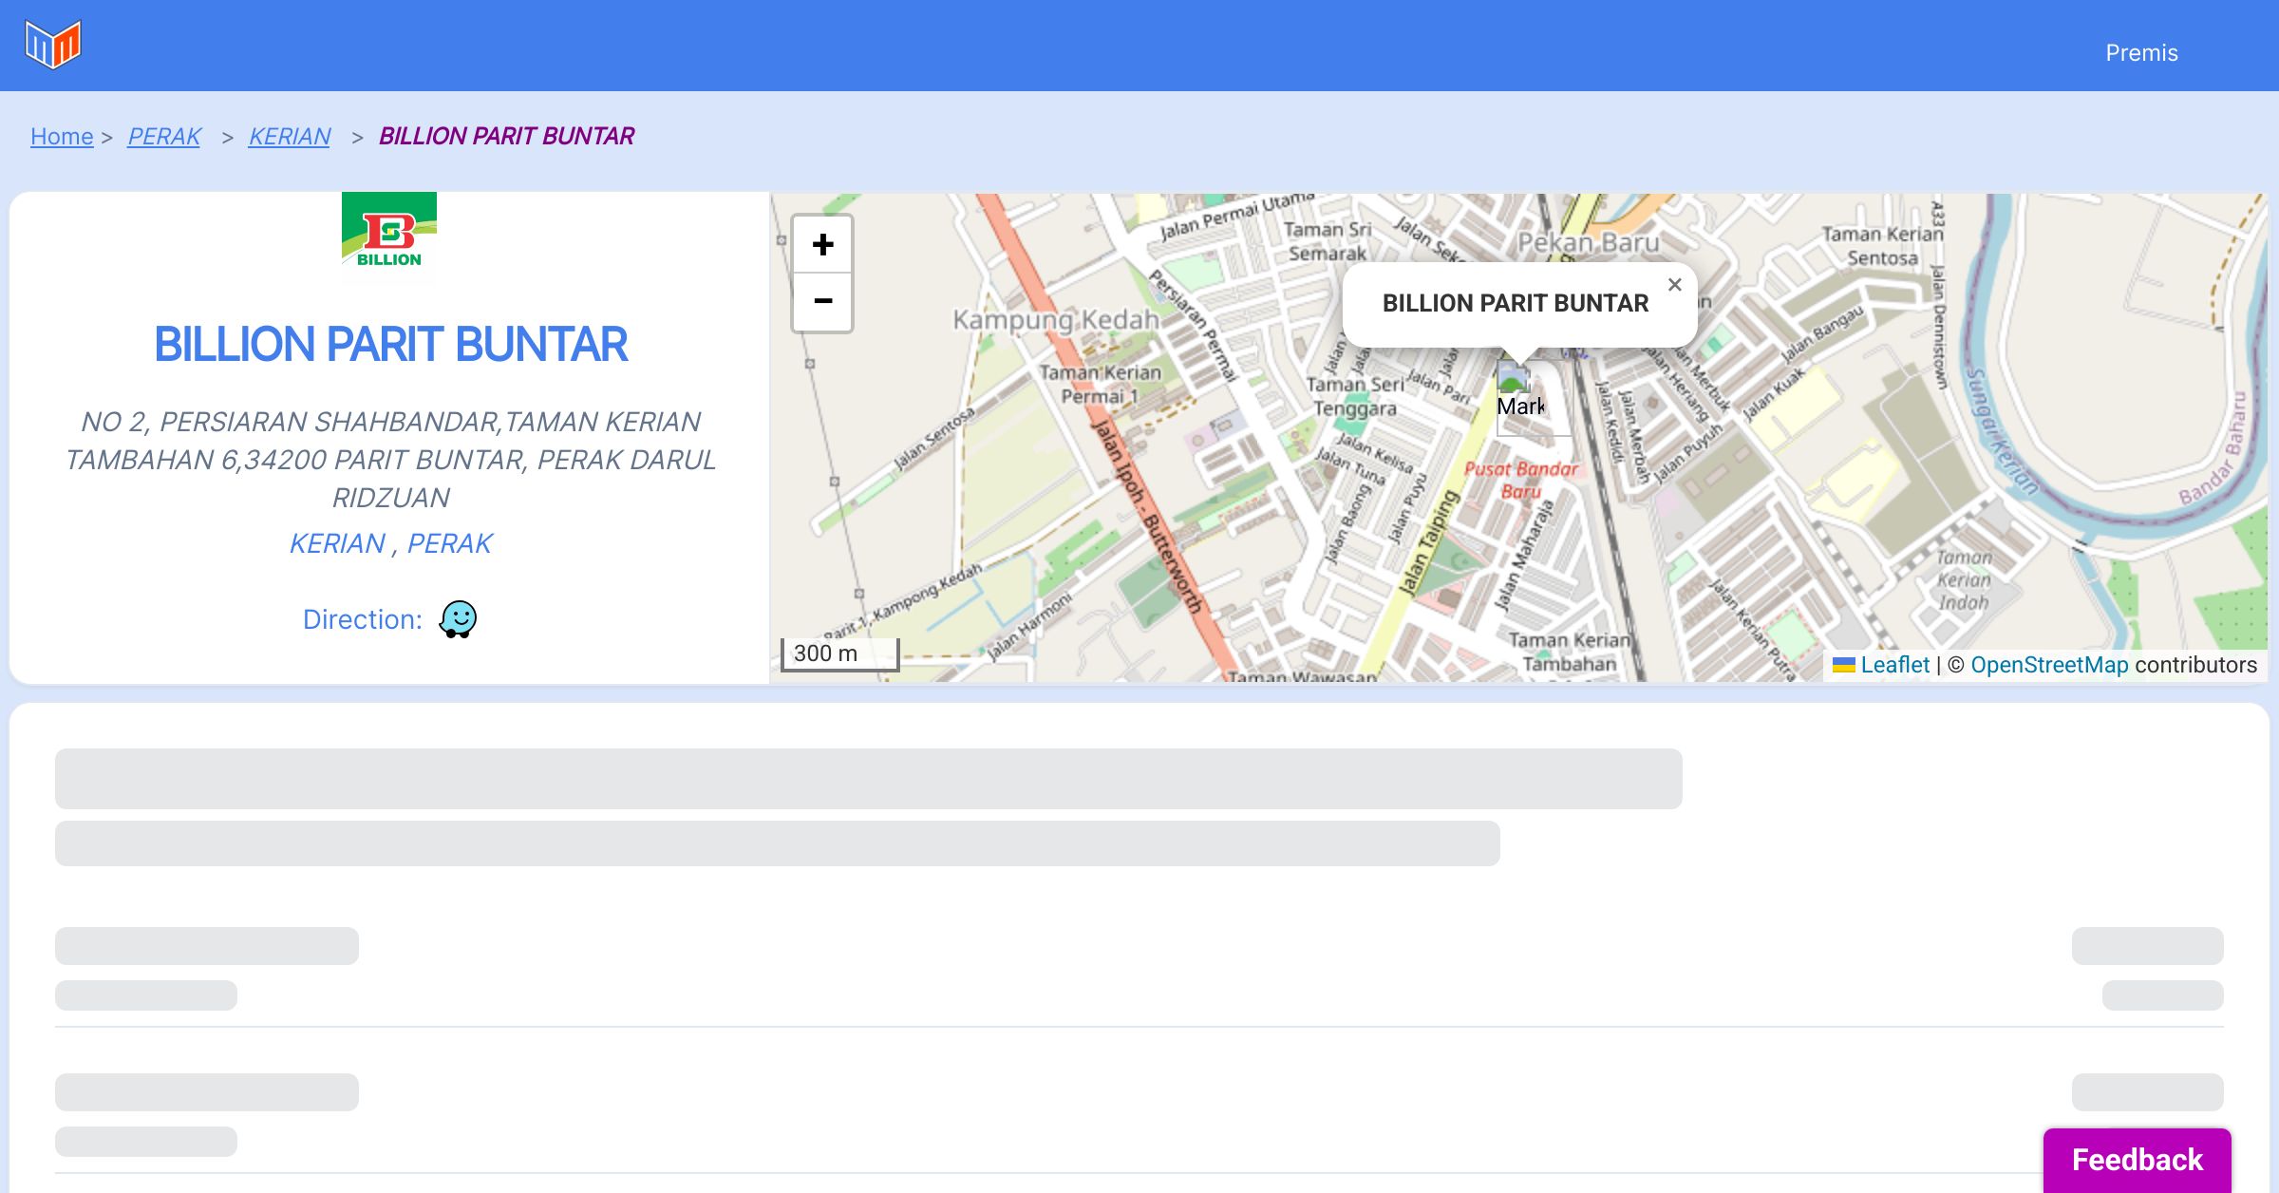Click BILLION PARIT BUNTAR breadcrumb
Viewport: 2279px width, 1193px height.
tap(506, 137)
